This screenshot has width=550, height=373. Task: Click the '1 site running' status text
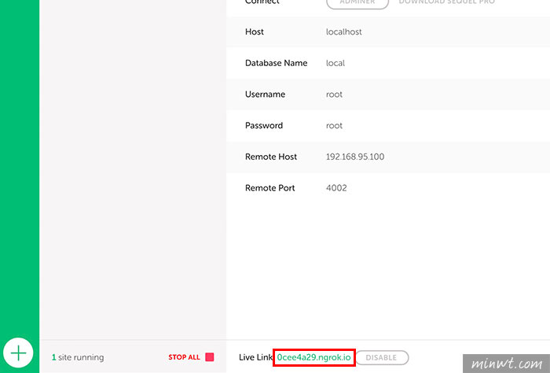click(x=78, y=357)
